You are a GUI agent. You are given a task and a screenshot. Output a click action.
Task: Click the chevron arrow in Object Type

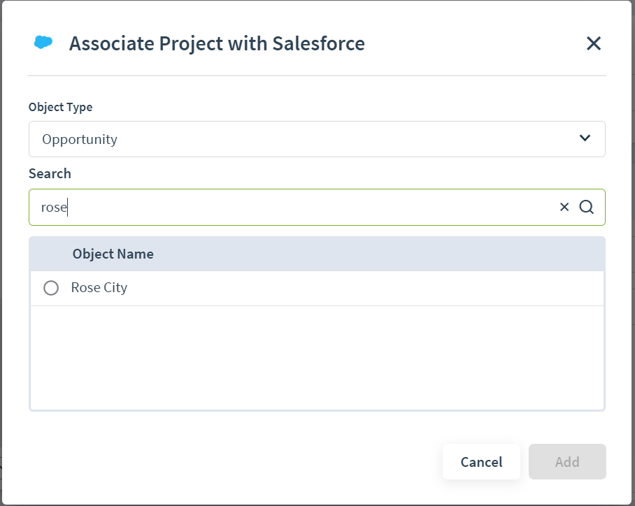(x=585, y=138)
